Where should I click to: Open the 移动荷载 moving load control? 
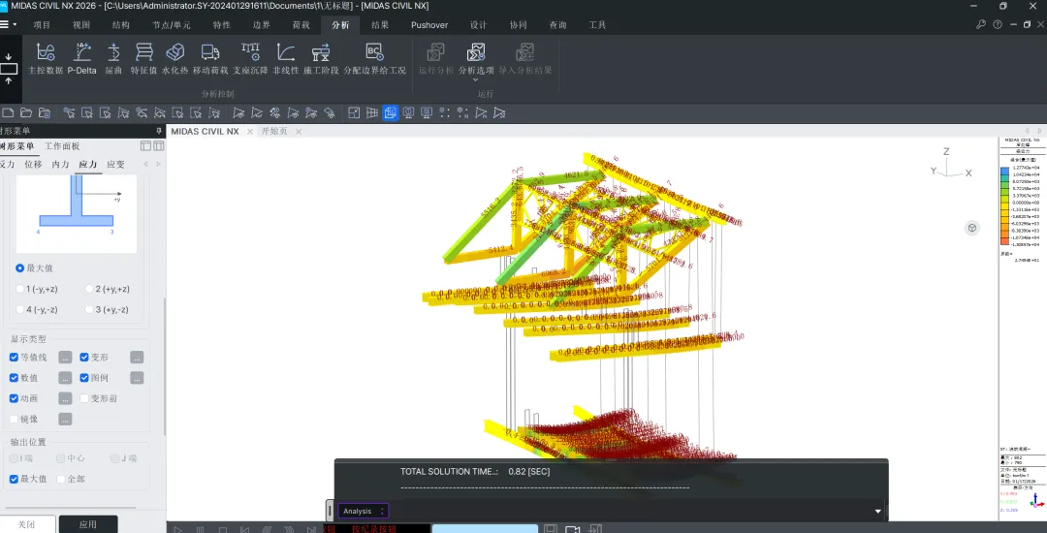[x=210, y=59]
